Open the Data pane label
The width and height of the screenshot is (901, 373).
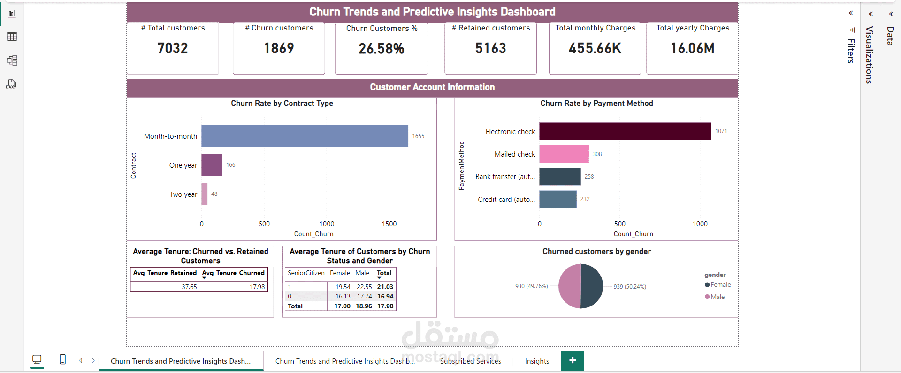[x=890, y=36]
